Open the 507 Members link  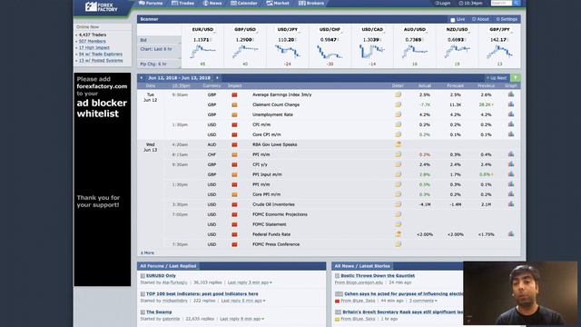(92, 41)
